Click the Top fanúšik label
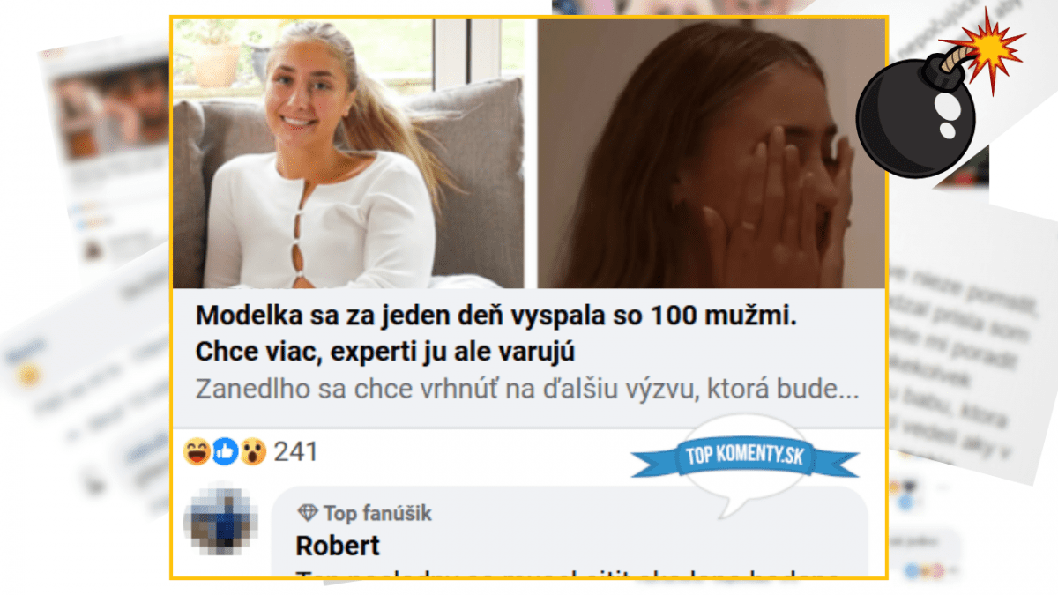The image size is (1058, 595). click(x=377, y=513)
